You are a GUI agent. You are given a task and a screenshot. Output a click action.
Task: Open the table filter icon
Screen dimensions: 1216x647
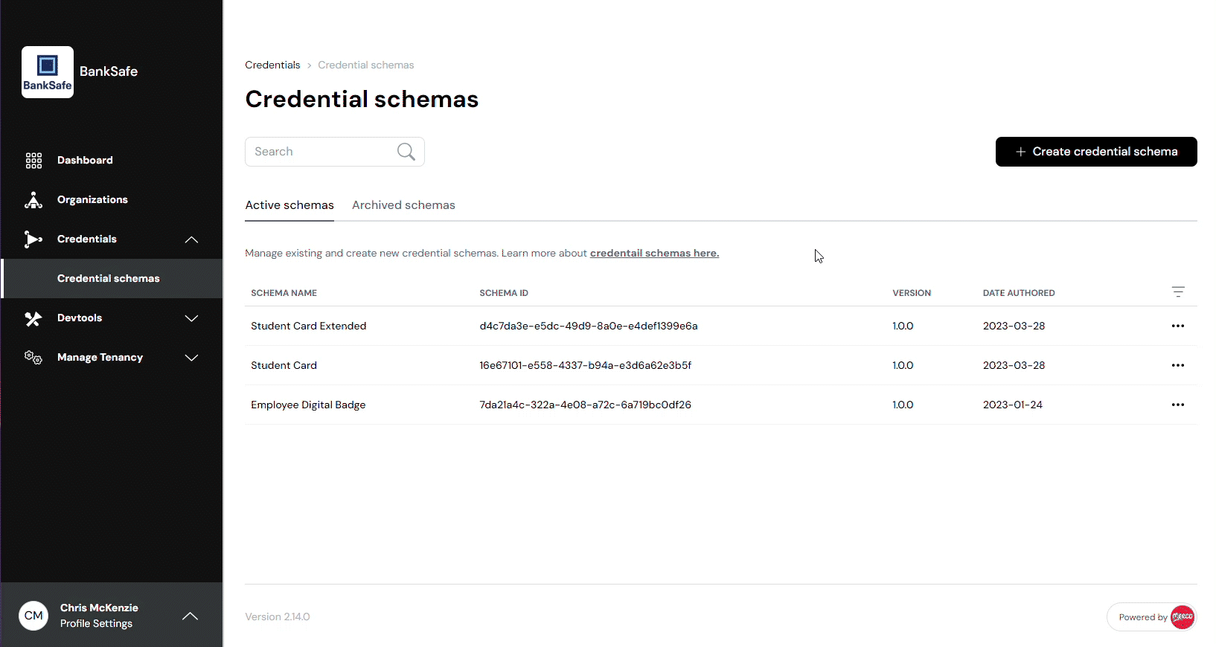coord(1178,292)
